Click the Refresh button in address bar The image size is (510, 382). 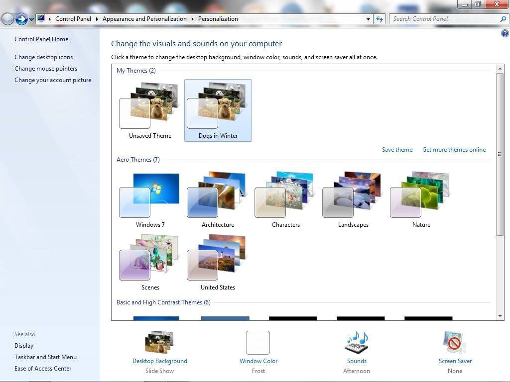379,19
